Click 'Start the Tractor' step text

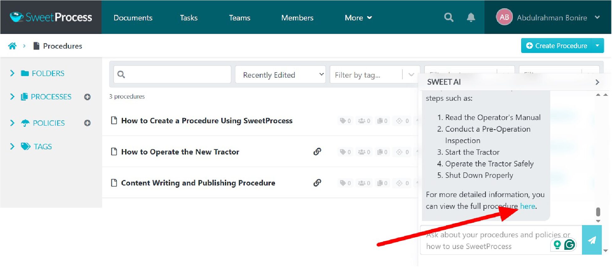point(472,152)
